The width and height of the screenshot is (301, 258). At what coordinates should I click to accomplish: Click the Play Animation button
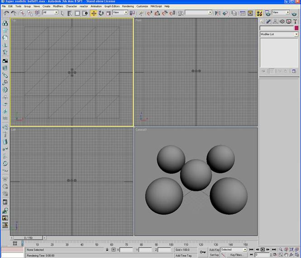[x=263, y=249]
